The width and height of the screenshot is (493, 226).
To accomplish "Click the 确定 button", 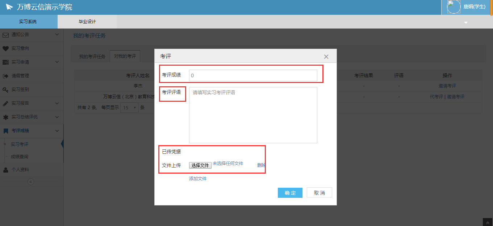I will [290, 193].
